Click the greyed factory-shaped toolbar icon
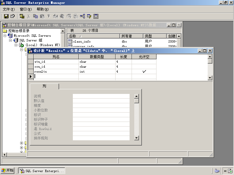Screen dimensions: 234x175 [56, 16]
